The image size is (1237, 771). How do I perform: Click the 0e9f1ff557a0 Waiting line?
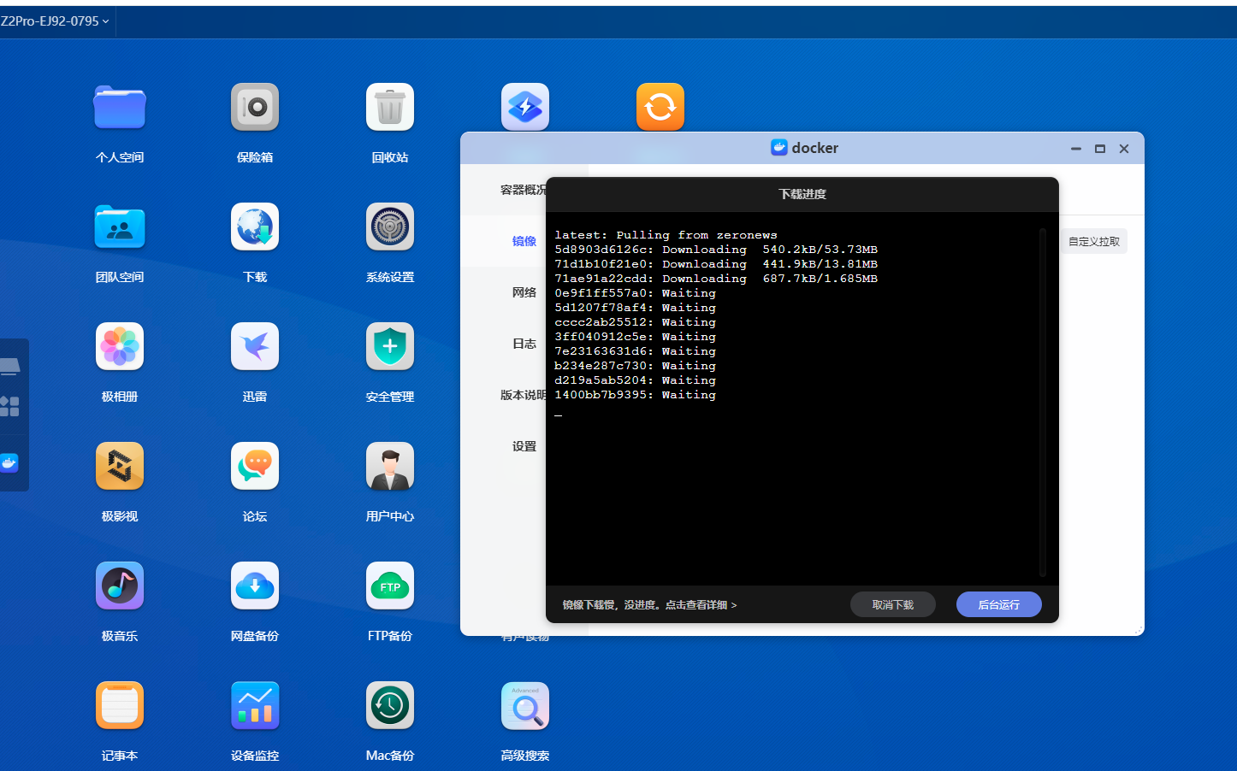(x=635, y=293)
